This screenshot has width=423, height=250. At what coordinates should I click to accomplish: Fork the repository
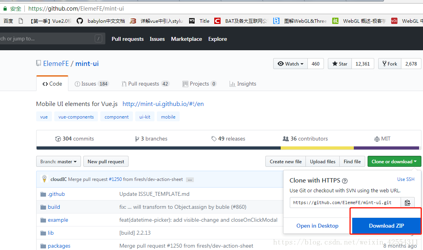point(390,64)
